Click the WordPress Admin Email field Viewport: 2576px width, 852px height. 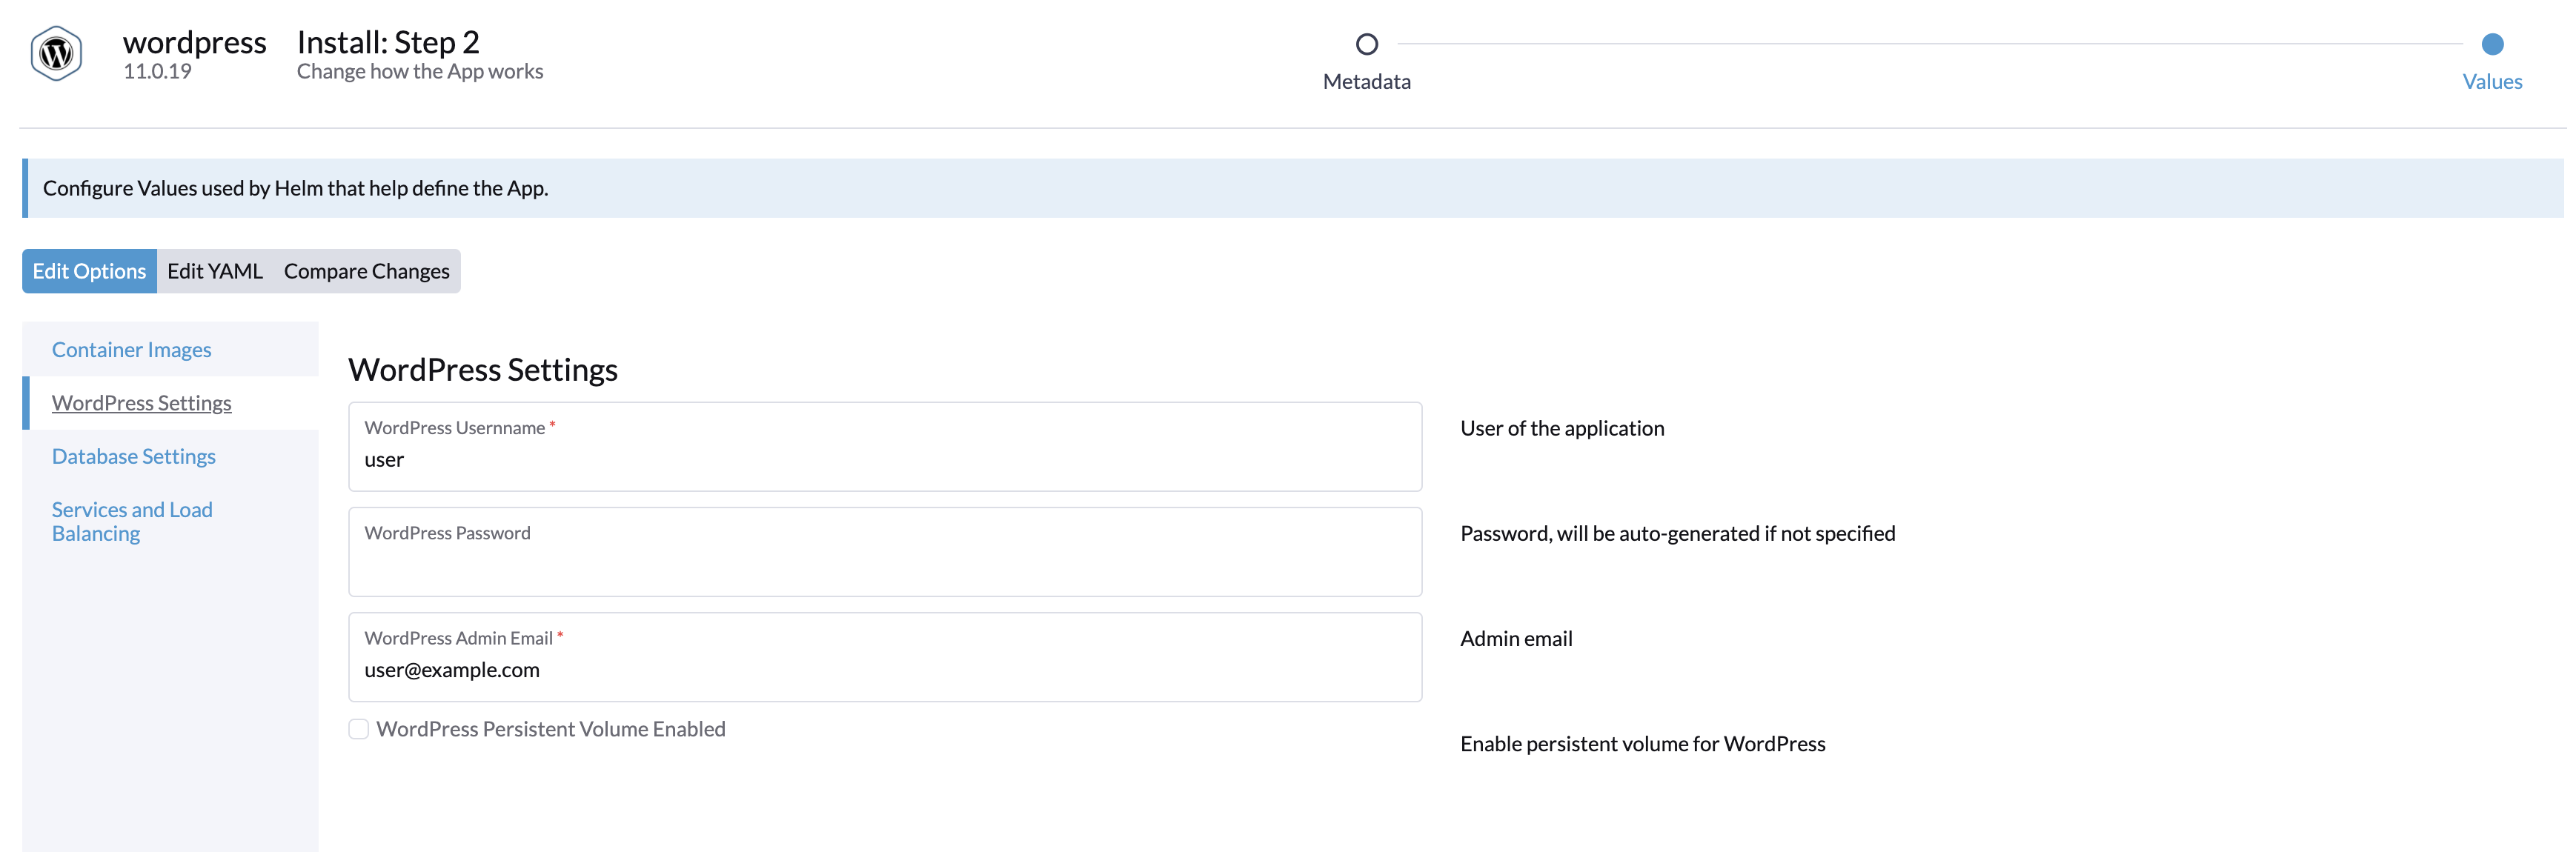click(x=884, y=670)
